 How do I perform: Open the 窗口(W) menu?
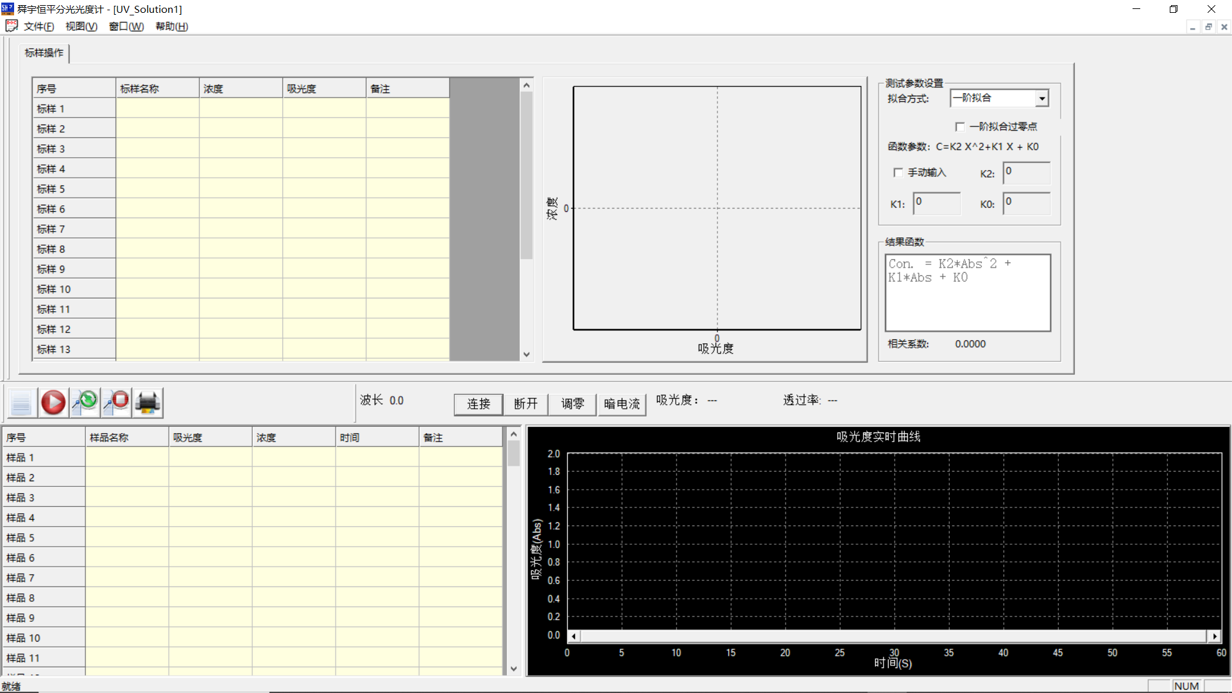(x=126, y=26)
